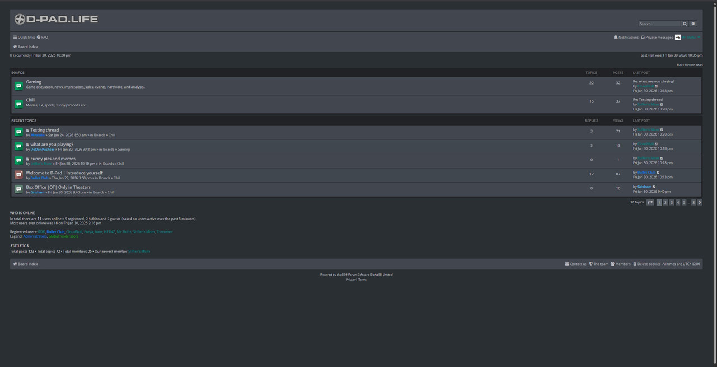Open the Quick links menu

point(24,38)
